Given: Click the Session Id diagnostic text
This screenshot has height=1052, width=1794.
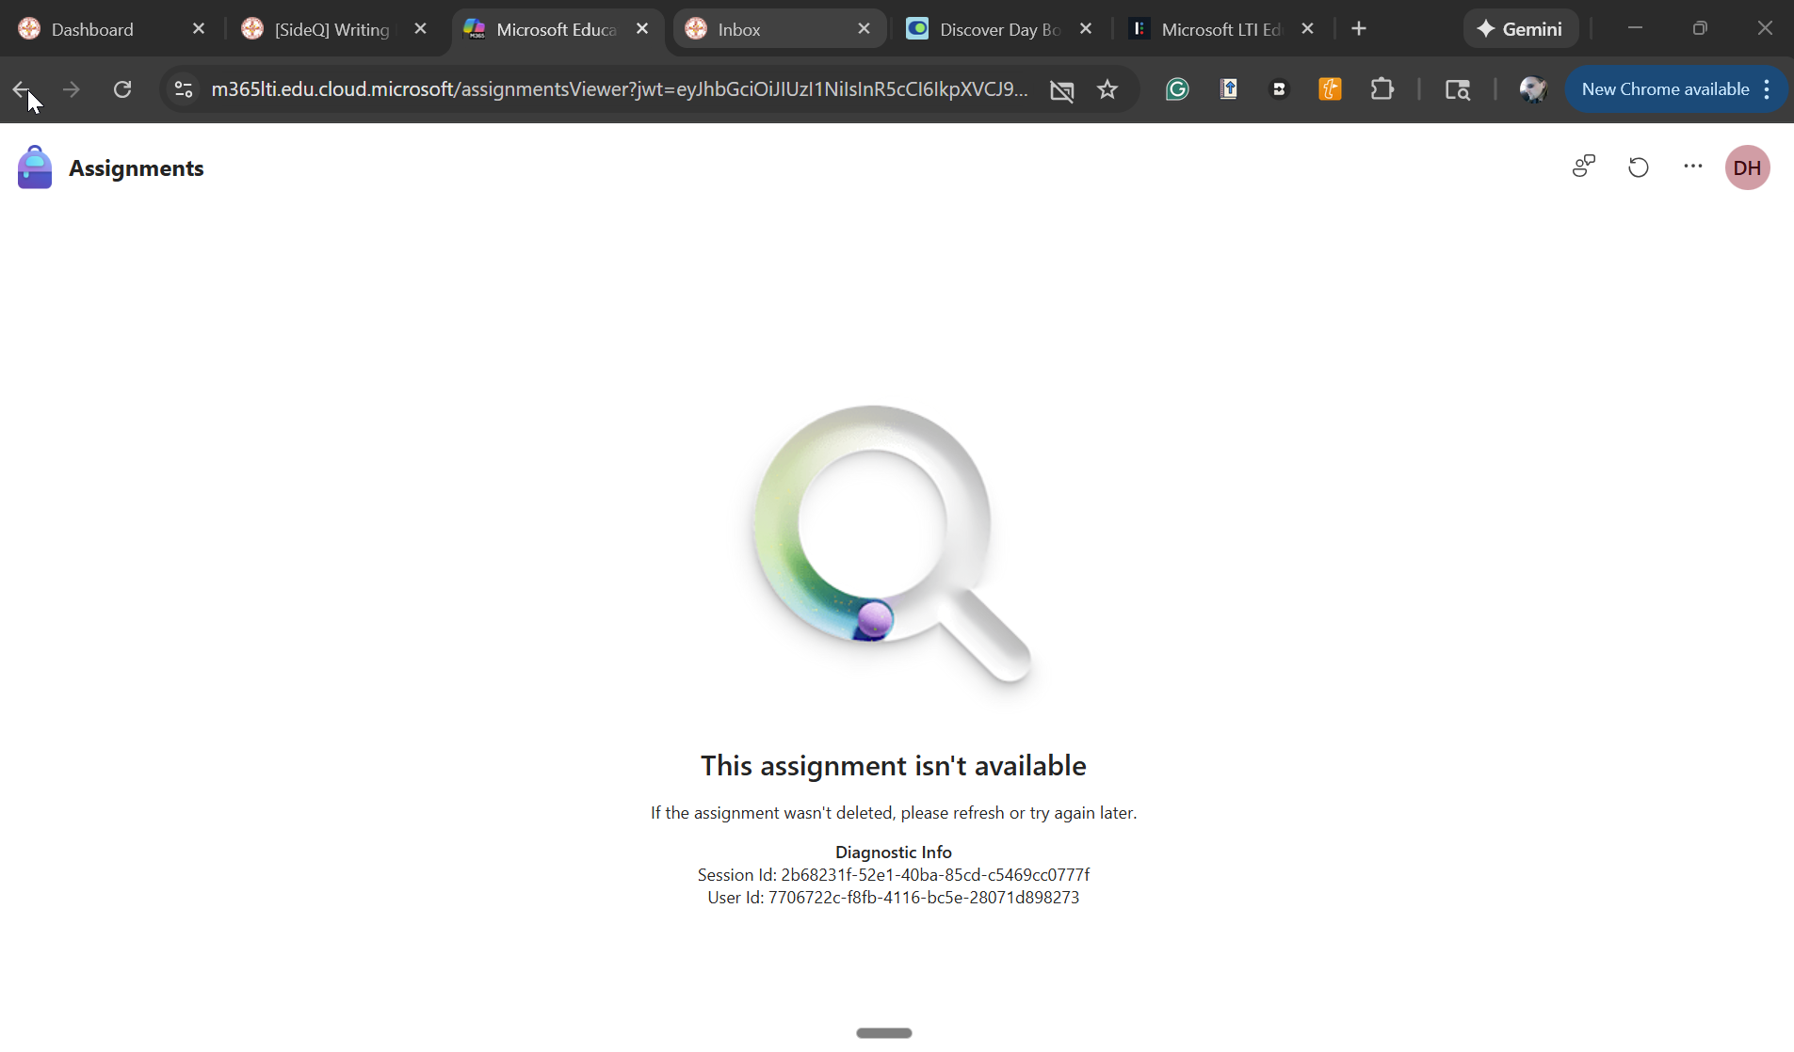Looking at the screenshot, I should (x=894, y=875).
